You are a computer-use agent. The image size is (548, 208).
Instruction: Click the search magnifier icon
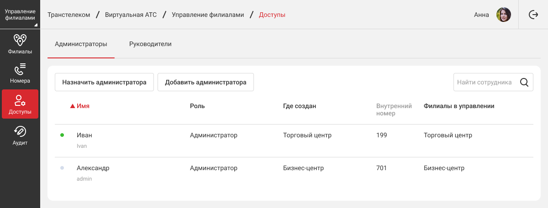(524, 83)
